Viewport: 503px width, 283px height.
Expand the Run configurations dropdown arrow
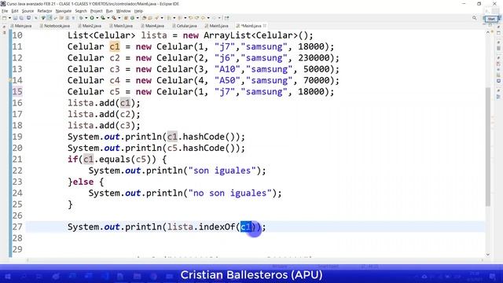[x=97, y=18]
